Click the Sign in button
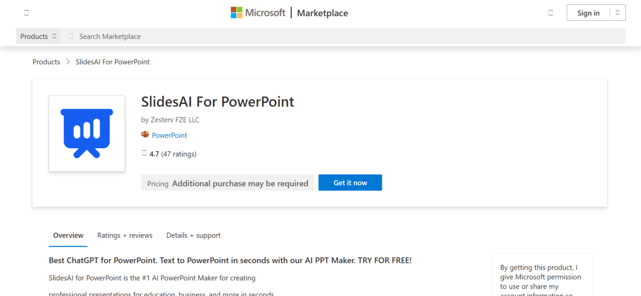The image size is (641, 296). click(588, 13)
